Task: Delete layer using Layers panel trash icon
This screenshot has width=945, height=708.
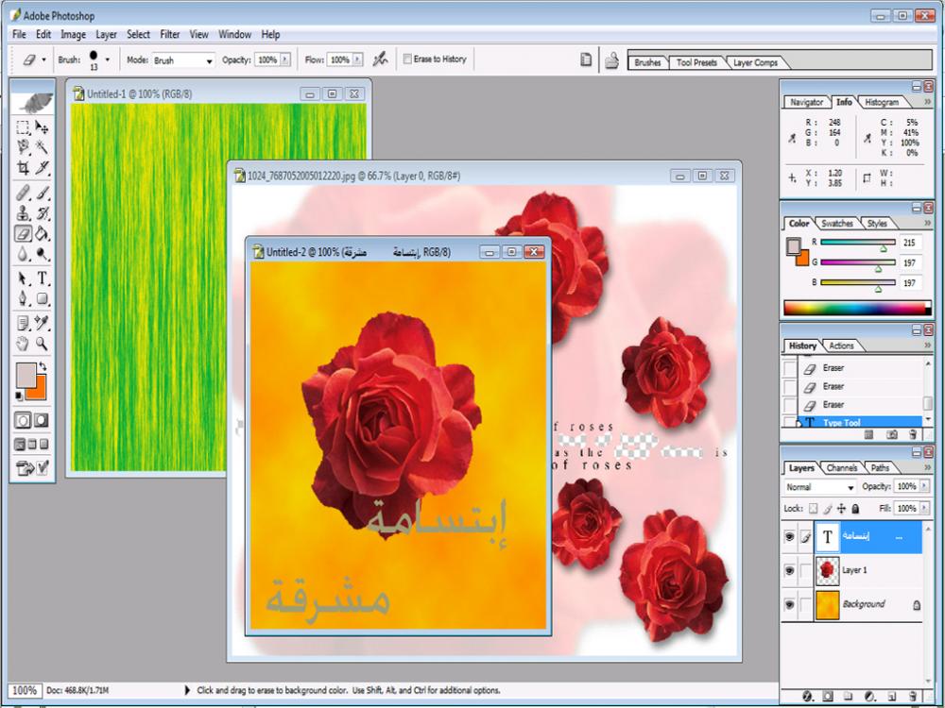Action: click(x=913, y=697)
